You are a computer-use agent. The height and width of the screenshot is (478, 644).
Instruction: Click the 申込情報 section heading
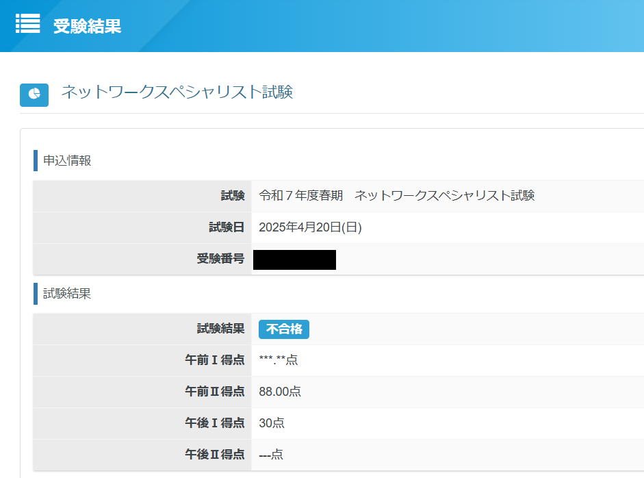tap(67, 161)
